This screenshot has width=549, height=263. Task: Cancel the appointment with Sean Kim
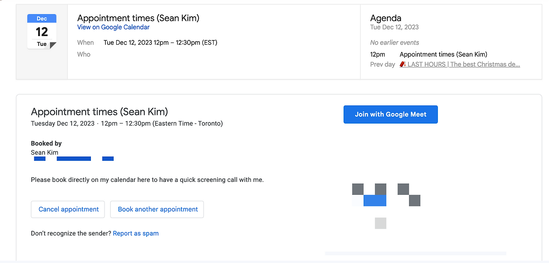tap(69, 209)
